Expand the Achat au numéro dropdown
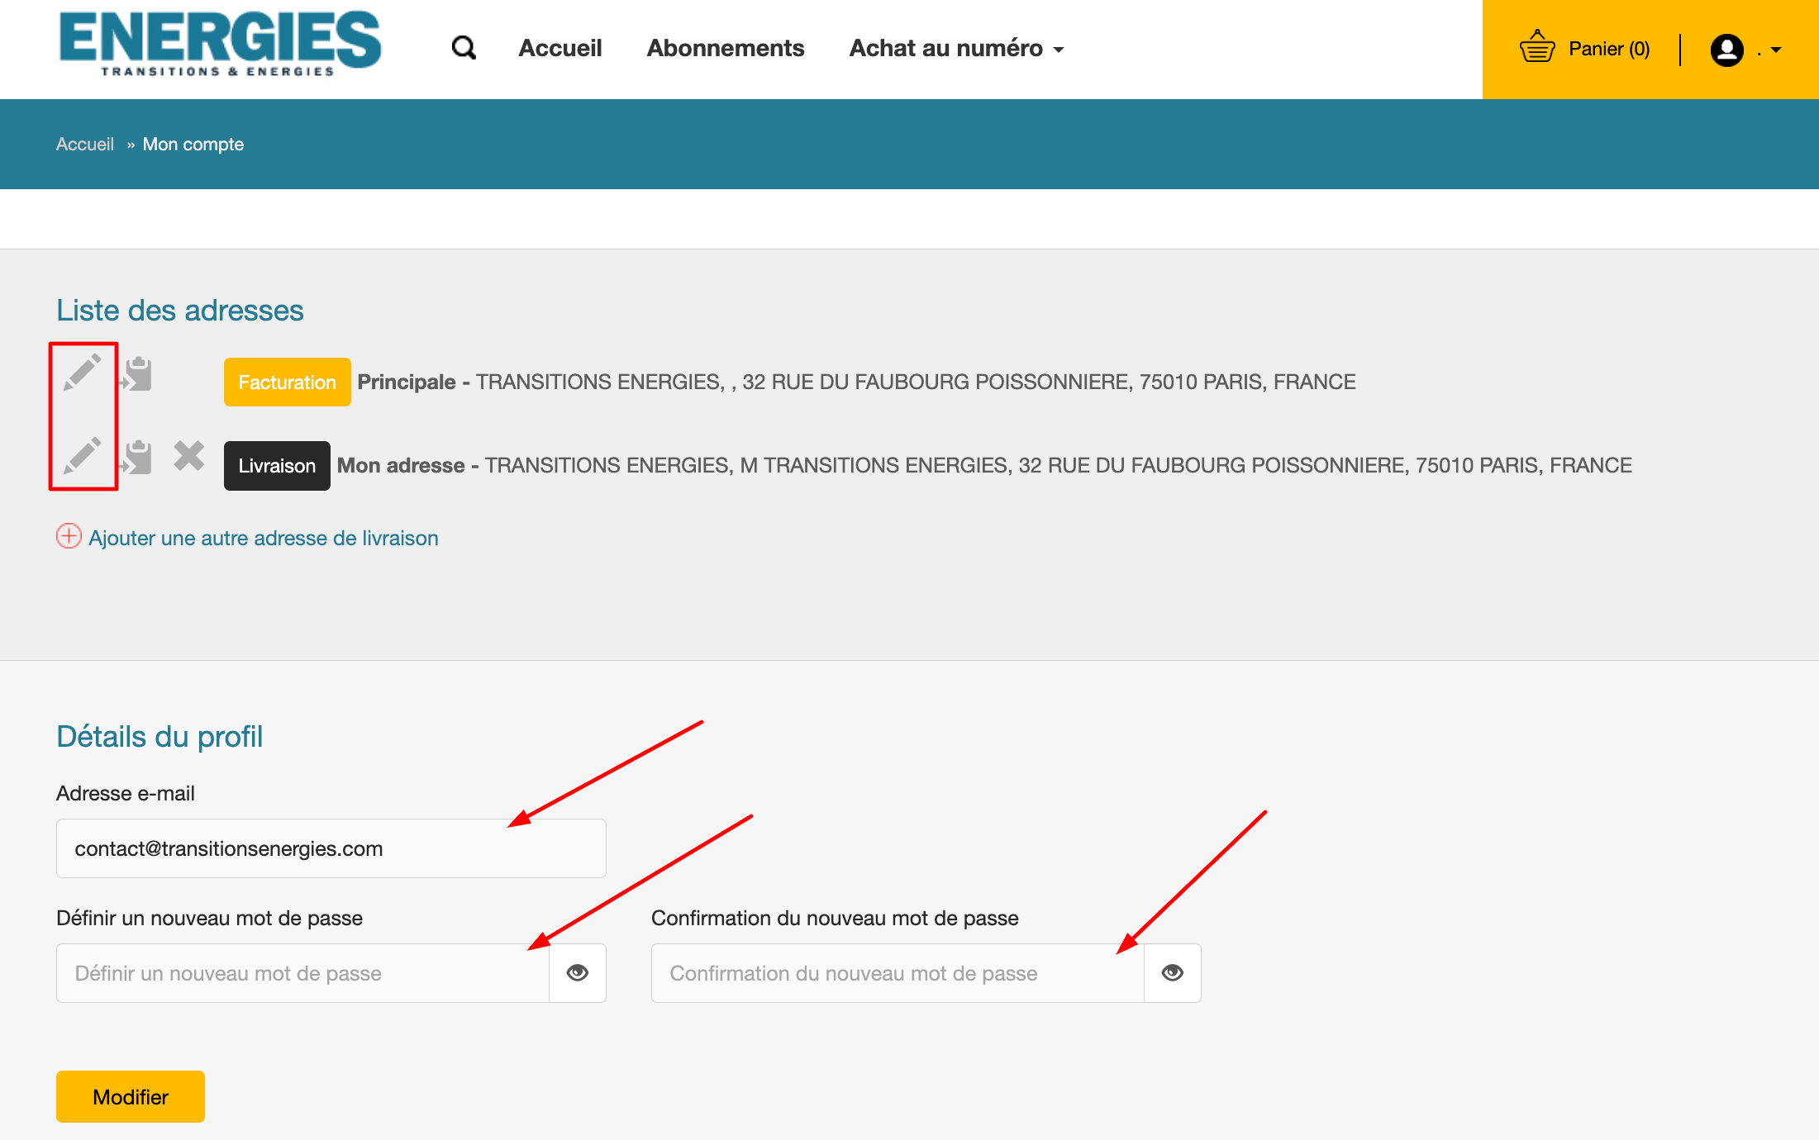Viewport: 1819px width, 1140px height. point(956,48)
